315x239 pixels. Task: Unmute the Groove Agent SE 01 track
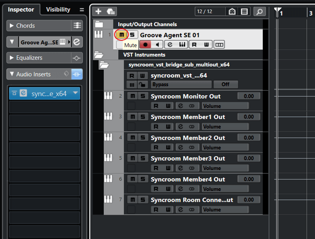121,35
